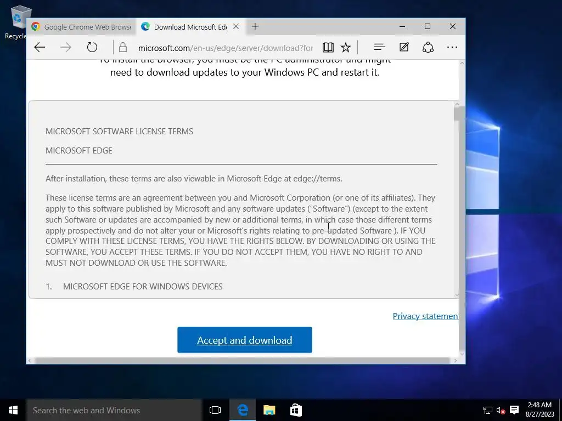Click Search the web and Windows box
Viewport: 562px width, 421px height.
tap(114, 410)
